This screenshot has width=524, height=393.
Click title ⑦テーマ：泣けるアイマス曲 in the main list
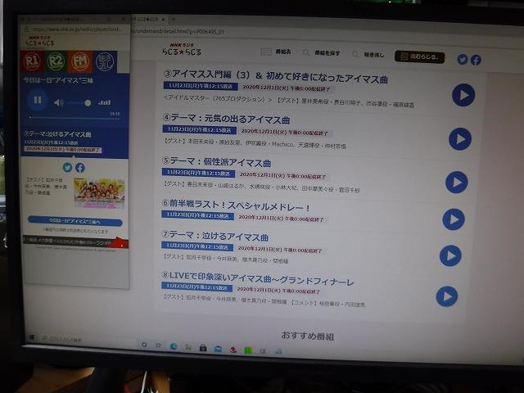(215, 237)
